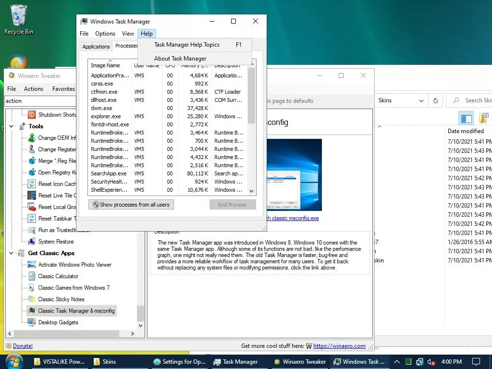Click the Reset Taskbar Toolbars icon
Screen dimensions: 492x369
click(32, 219)
